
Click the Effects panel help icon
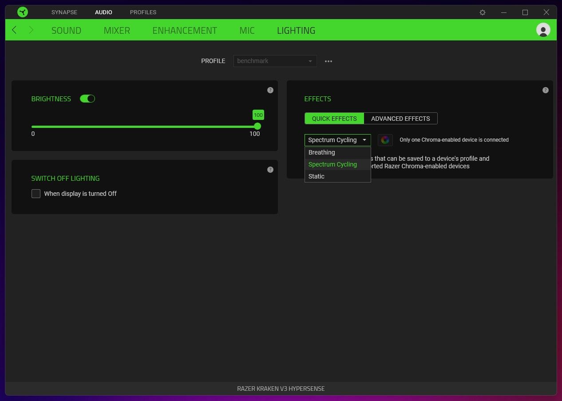(546, 90)
